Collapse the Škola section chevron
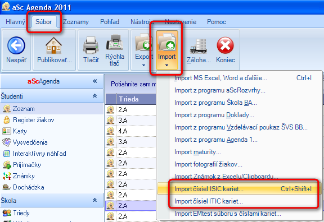 95,200
